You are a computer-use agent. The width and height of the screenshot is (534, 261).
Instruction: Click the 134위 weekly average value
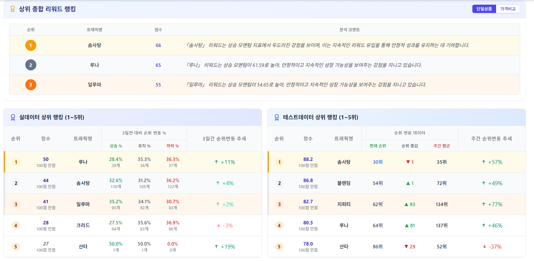442,204
